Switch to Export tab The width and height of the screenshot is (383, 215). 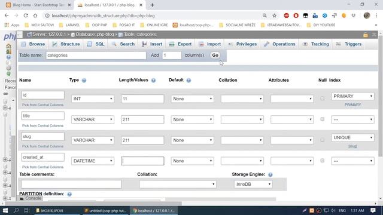pos(180,44)
